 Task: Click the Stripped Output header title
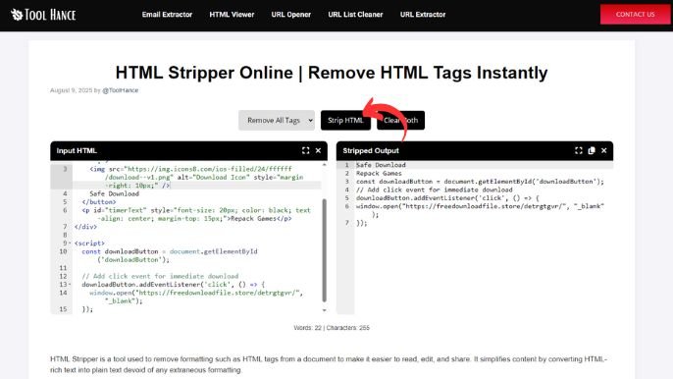tap(371, 151)
